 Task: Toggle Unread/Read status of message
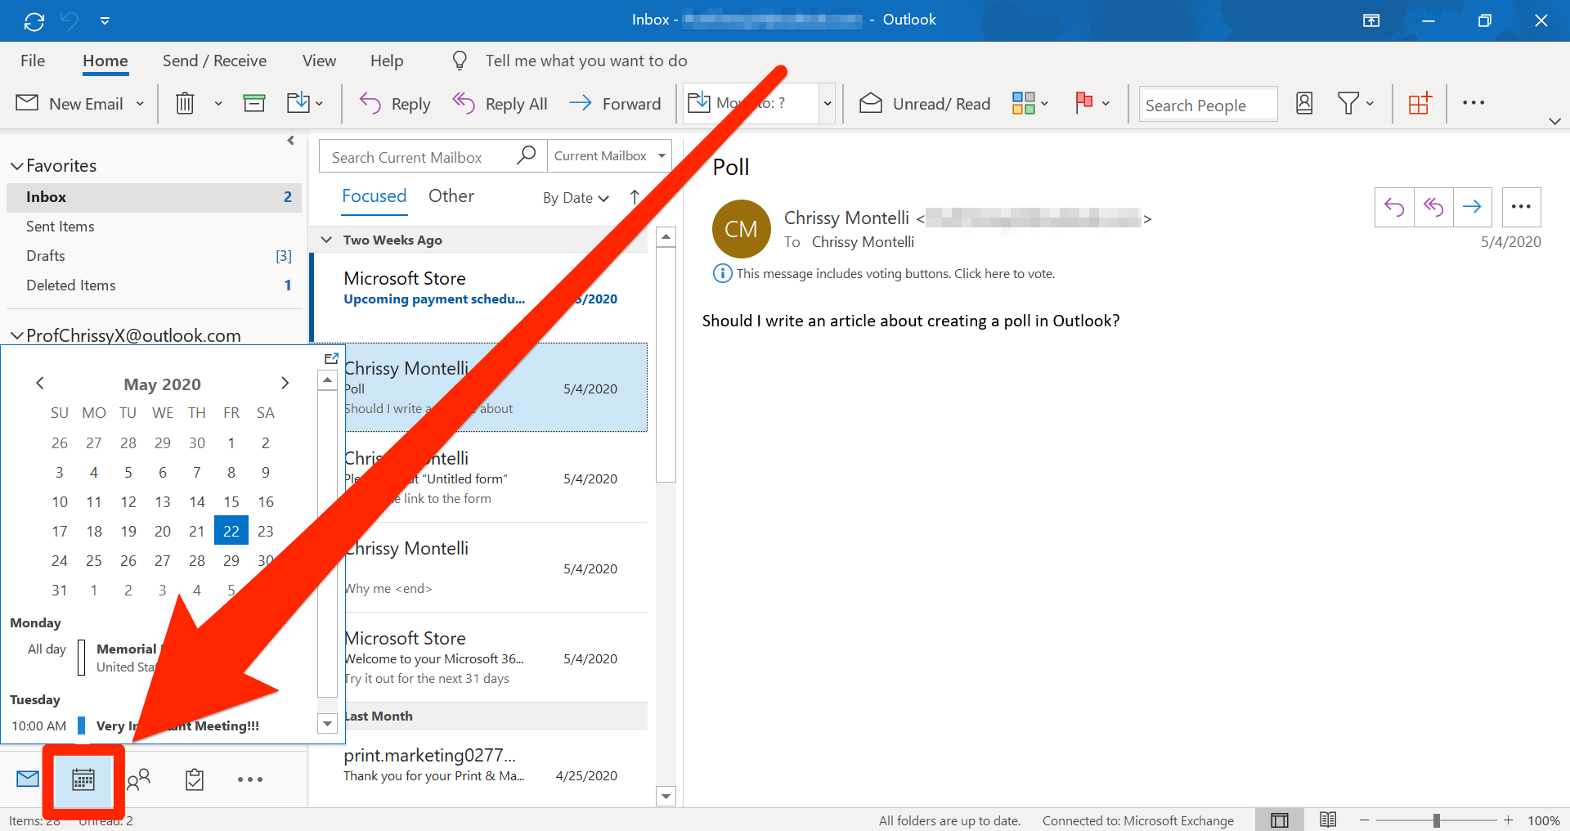[925, 103]
